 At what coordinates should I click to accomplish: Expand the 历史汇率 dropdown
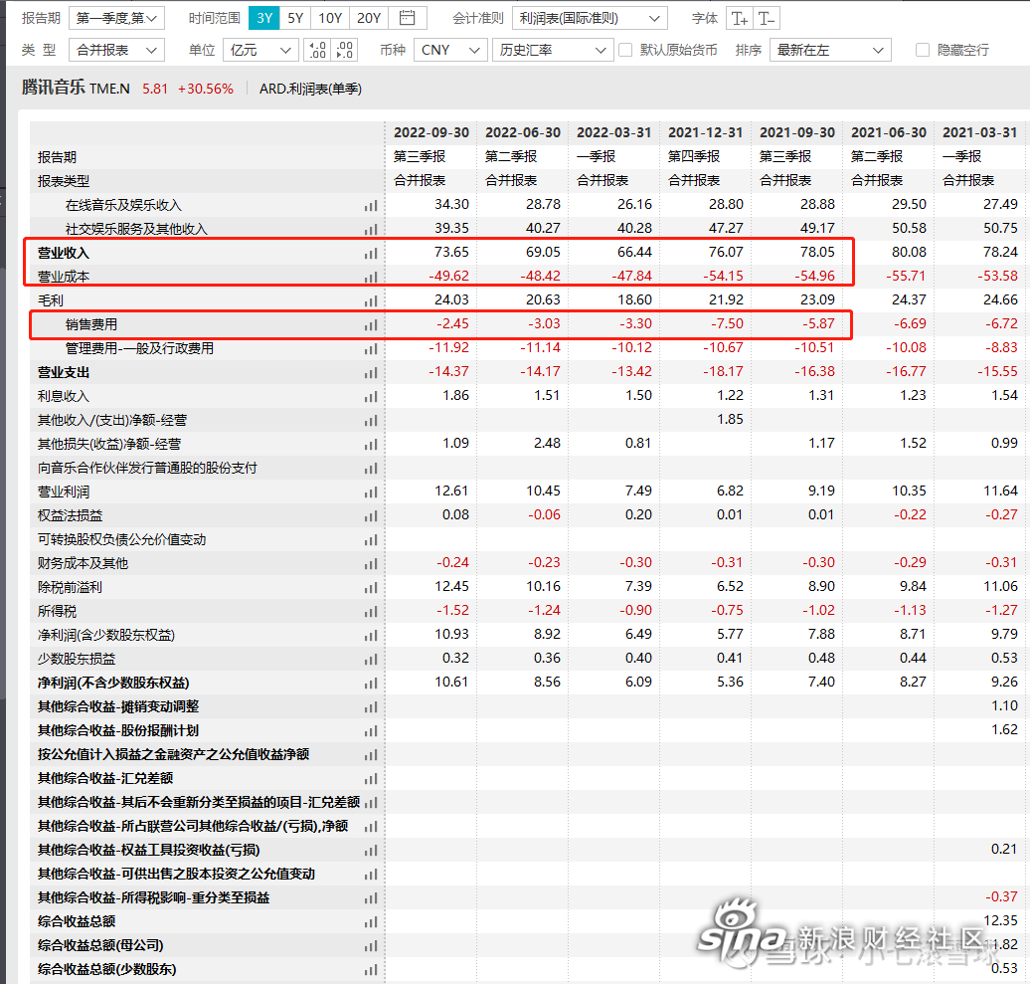pos(553,50)
